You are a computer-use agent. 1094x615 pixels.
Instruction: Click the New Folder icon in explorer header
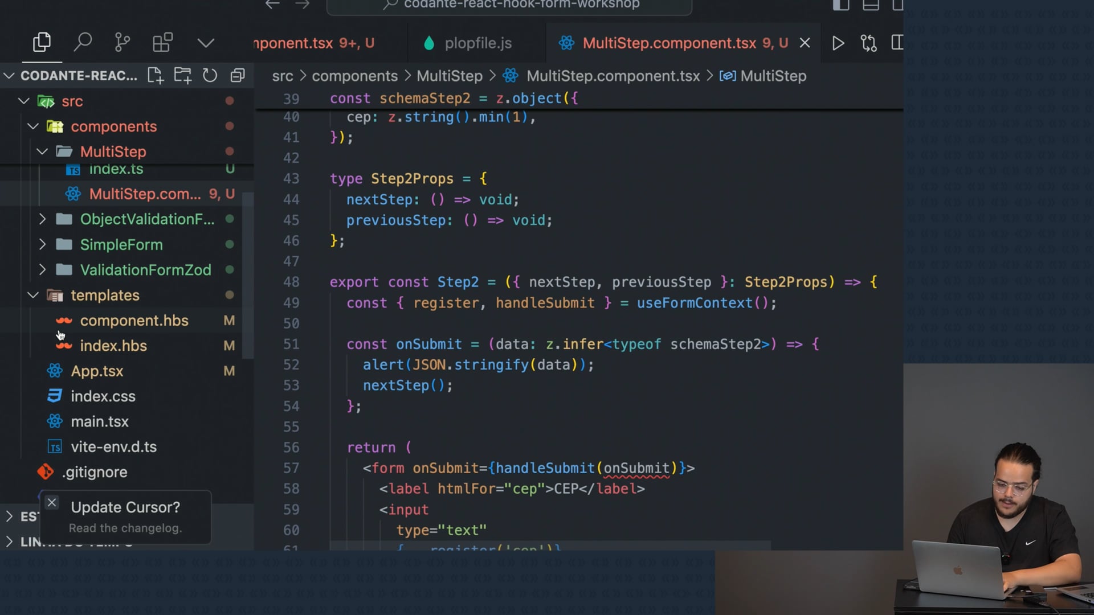[x=182, y=76]
